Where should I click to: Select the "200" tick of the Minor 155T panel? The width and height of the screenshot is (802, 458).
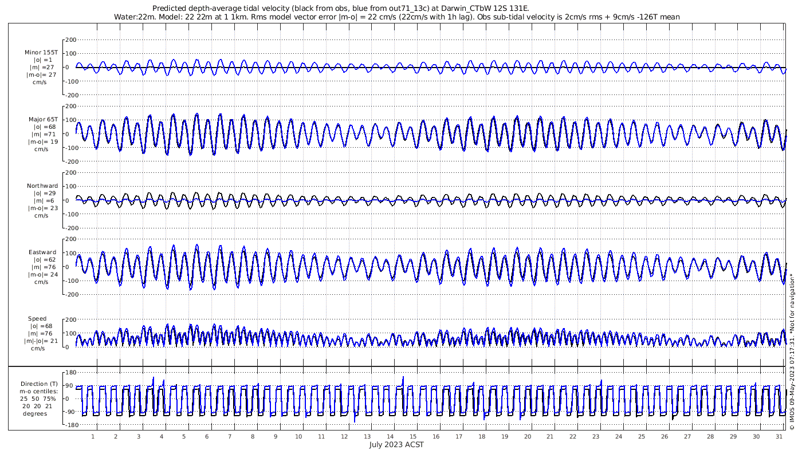coord(71,40)
